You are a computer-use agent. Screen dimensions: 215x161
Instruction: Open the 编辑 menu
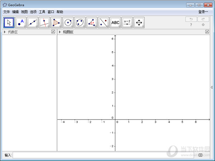15,12
